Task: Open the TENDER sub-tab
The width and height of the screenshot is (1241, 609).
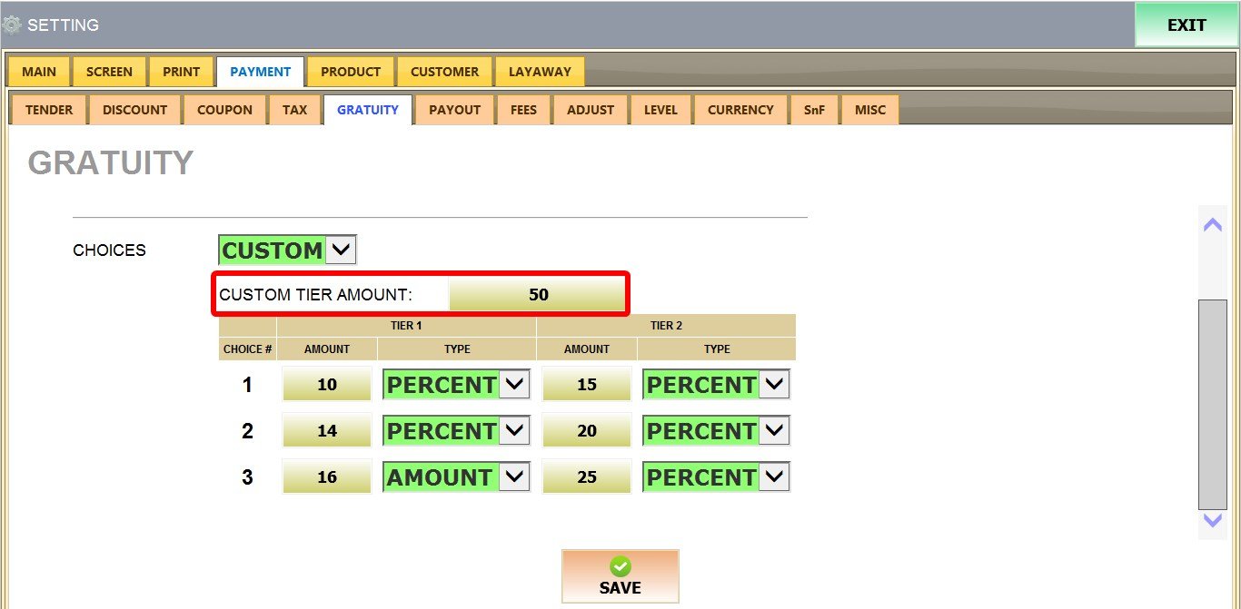Action: (x=49, y=110)
